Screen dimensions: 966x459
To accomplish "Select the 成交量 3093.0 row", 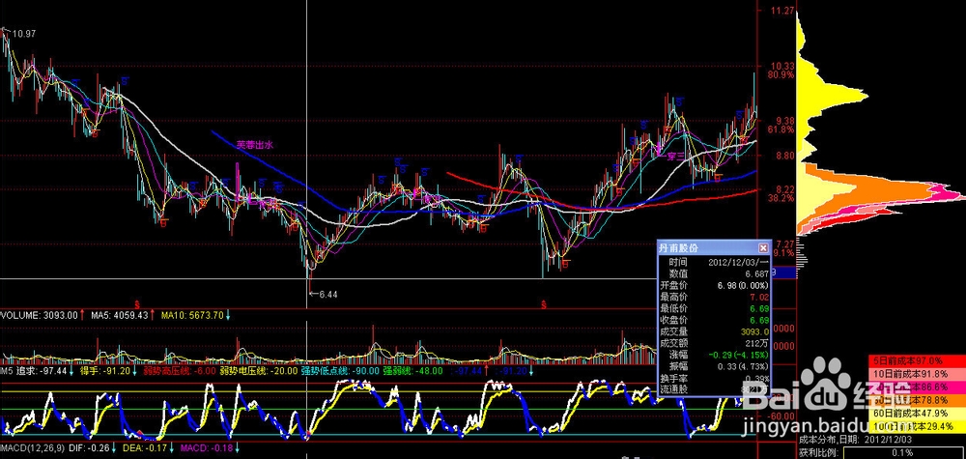I will click(x=714, y=331).
